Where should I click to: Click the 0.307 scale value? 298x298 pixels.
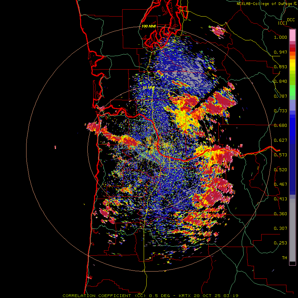pyautogui.click(x=280, y=228)
